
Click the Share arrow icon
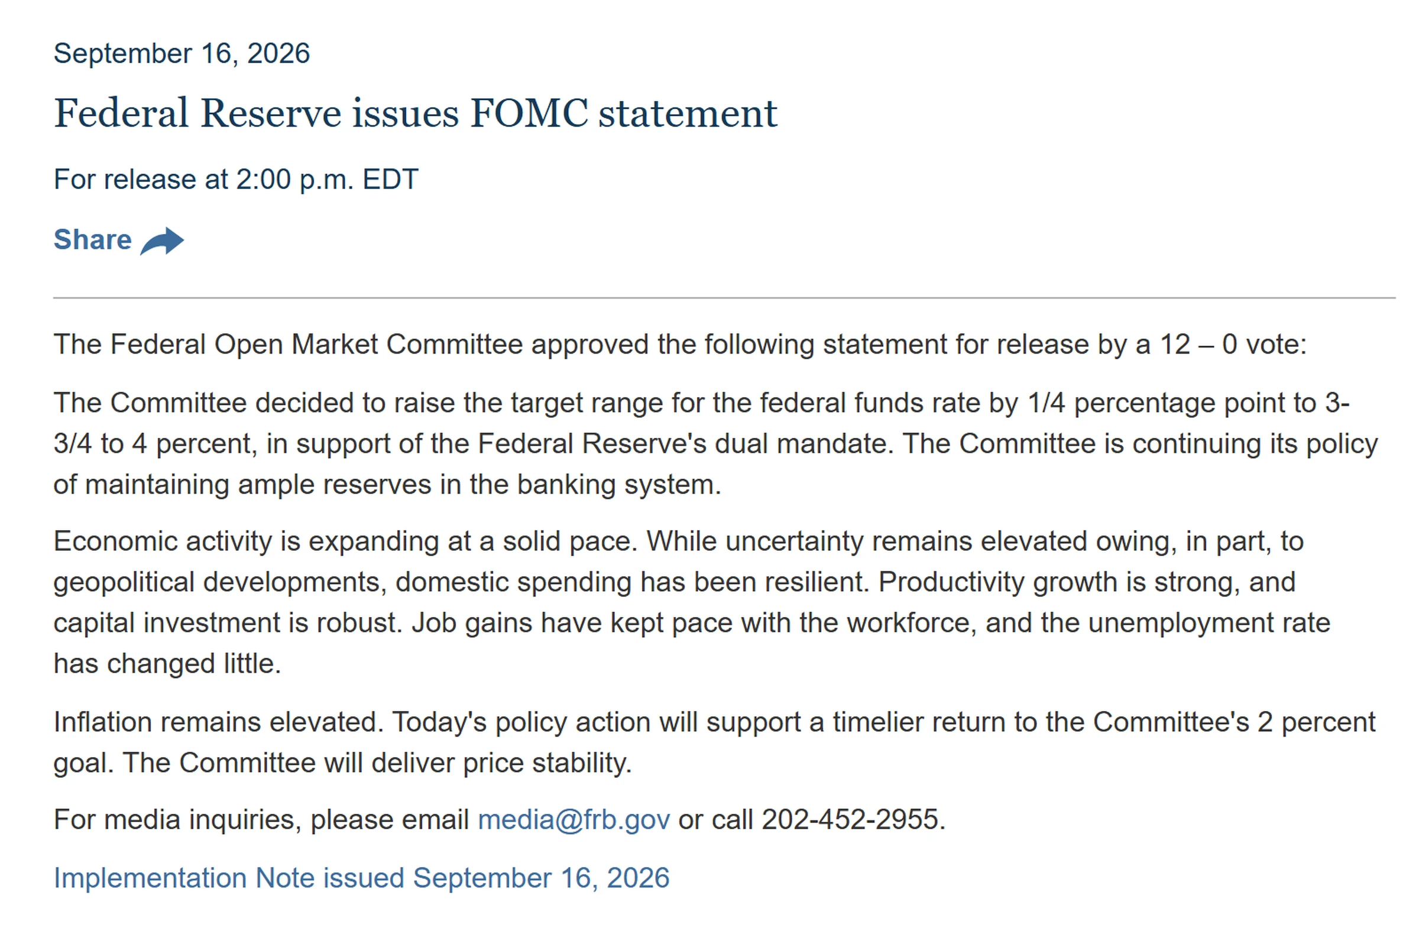162,241
